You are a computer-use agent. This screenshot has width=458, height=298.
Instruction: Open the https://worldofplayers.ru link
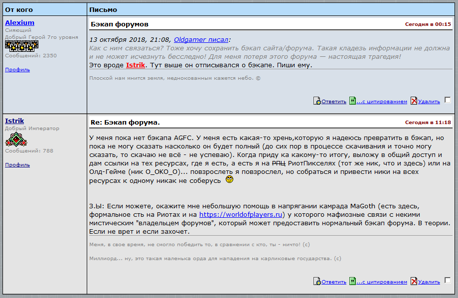tap(241, 214)
